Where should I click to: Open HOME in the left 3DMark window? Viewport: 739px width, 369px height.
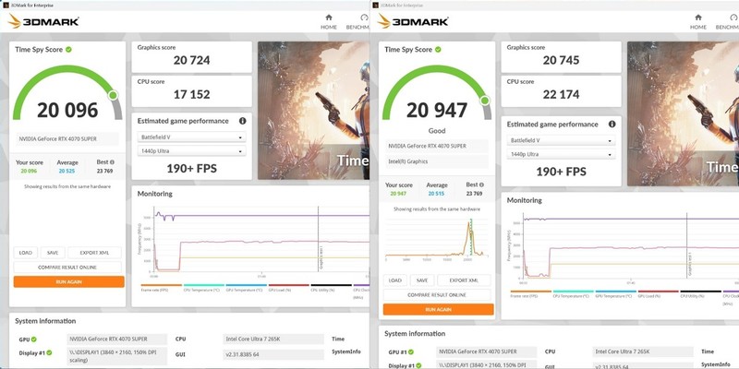click(x=329, y=21)
